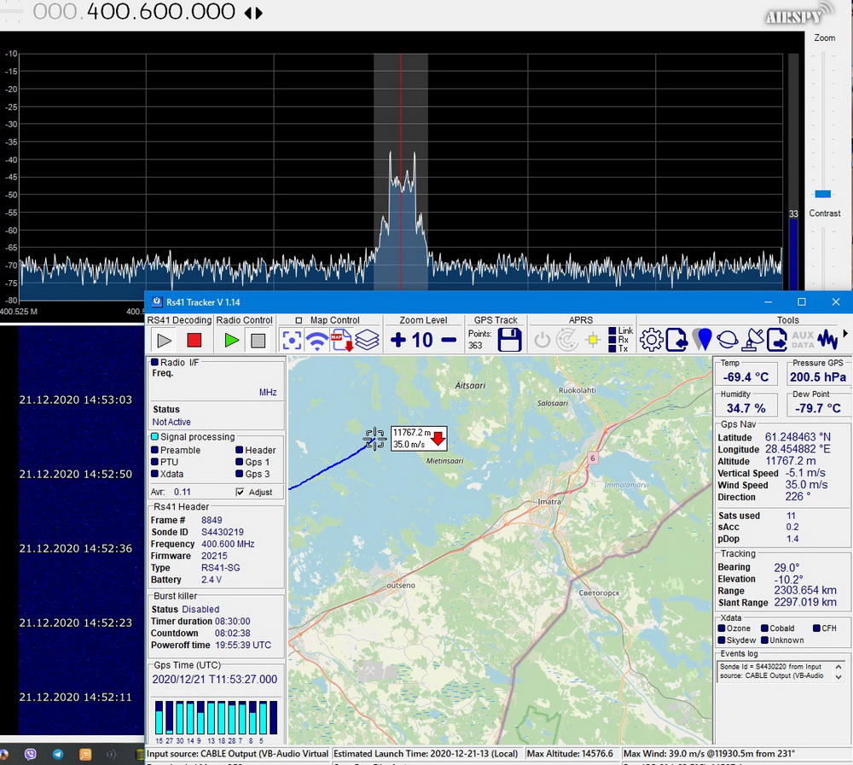Screen dimensions: 853x765
Task: Click the waveform icon in Tools
Action: point(827,340)
